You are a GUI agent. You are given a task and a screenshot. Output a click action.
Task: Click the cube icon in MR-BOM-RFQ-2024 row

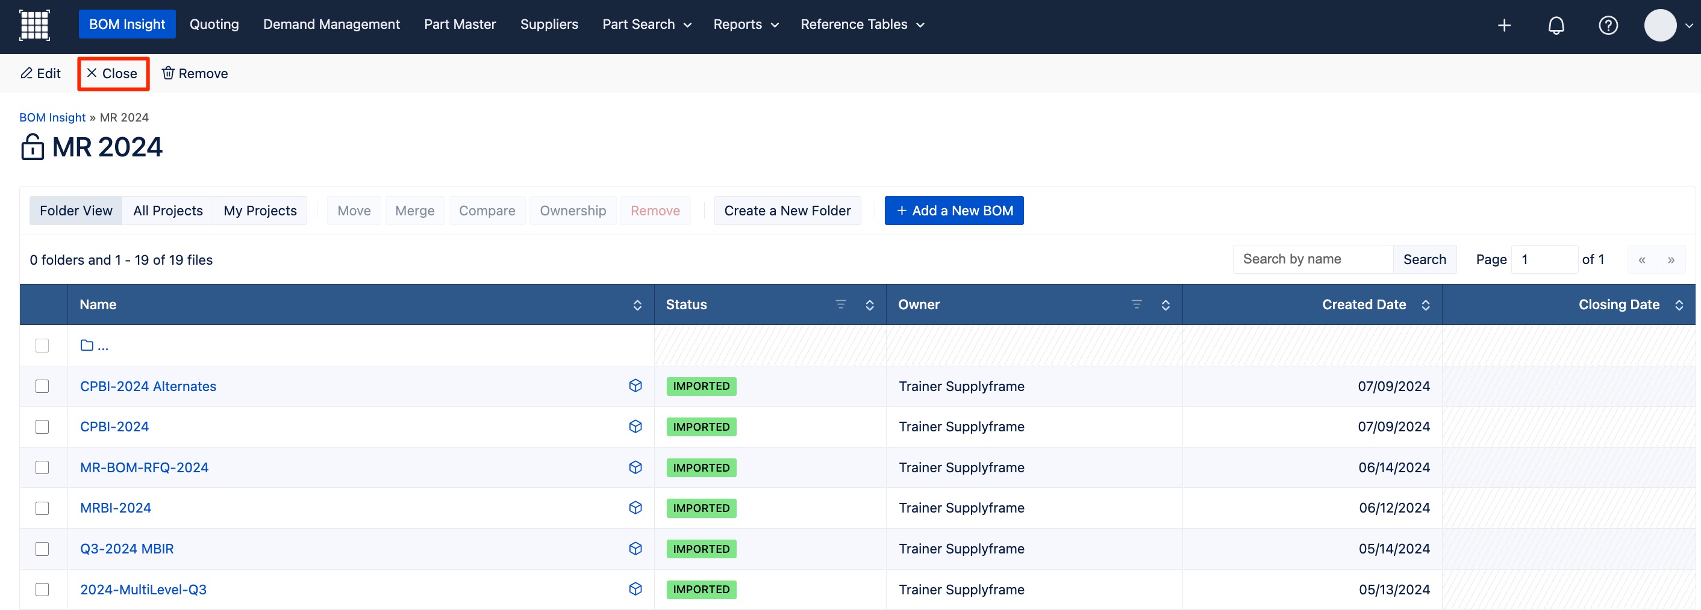tap(635, 467)
